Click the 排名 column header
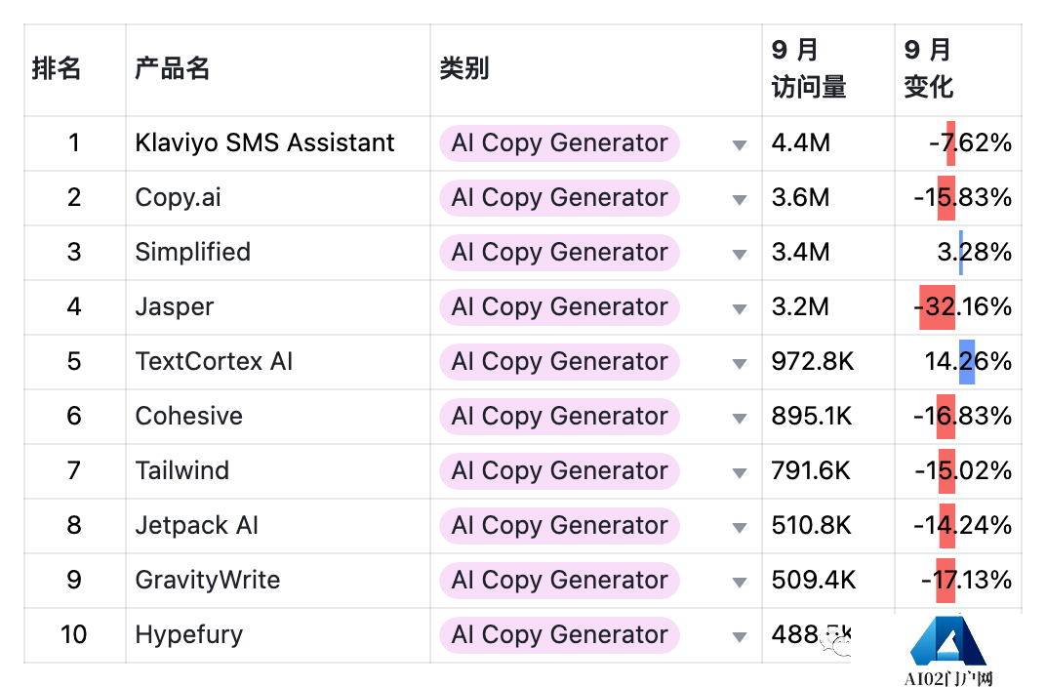 tap(57, 68)
